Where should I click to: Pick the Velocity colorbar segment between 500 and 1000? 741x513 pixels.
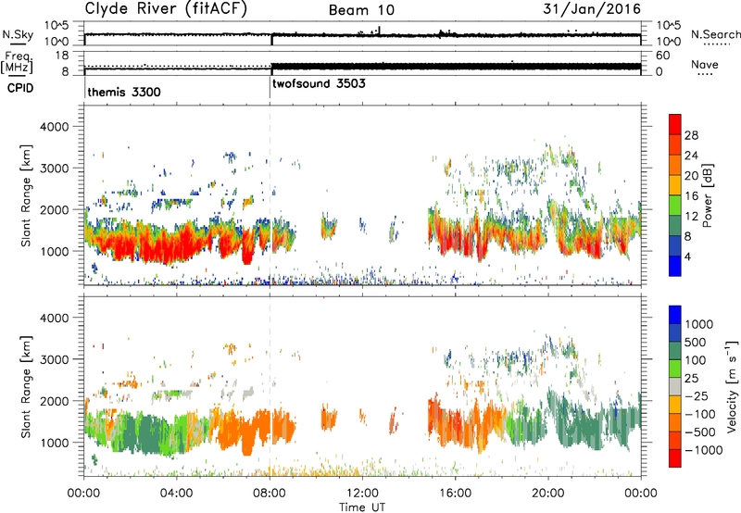(675, 332)
